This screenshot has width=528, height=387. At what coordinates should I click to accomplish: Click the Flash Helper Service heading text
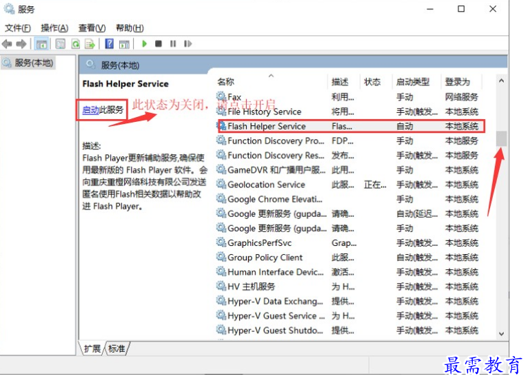click(x=125, y=84)
